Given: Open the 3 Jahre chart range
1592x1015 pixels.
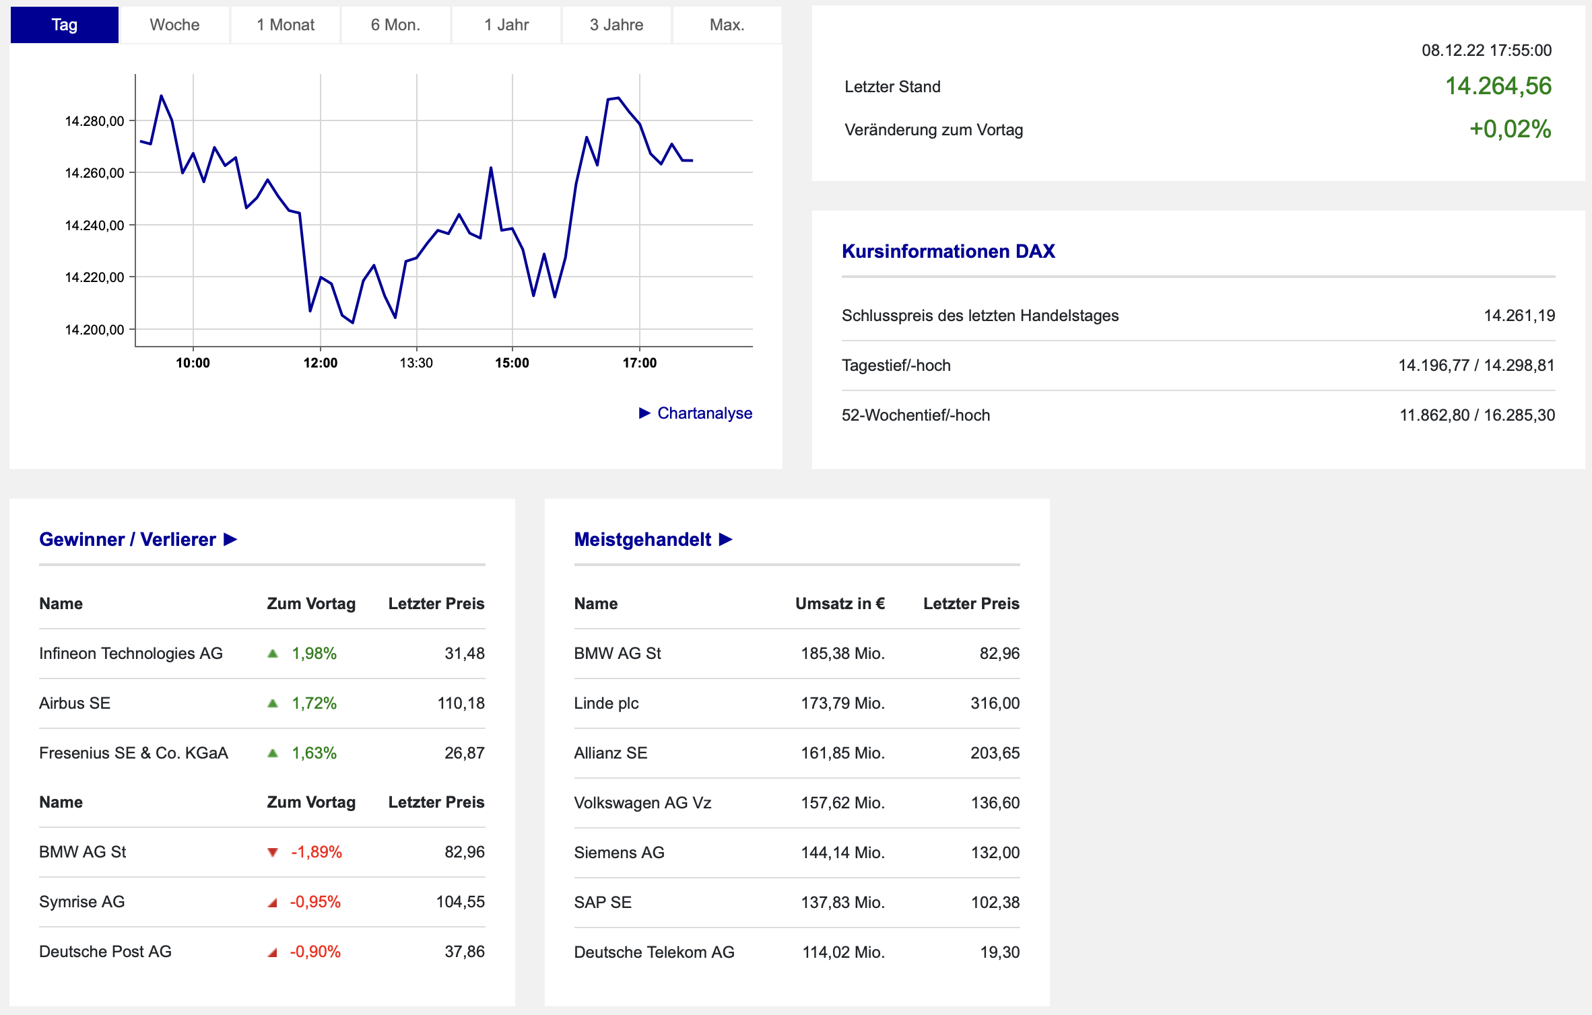Looking at the screenshot, I should pyautogui.click(x=616, y=25).
